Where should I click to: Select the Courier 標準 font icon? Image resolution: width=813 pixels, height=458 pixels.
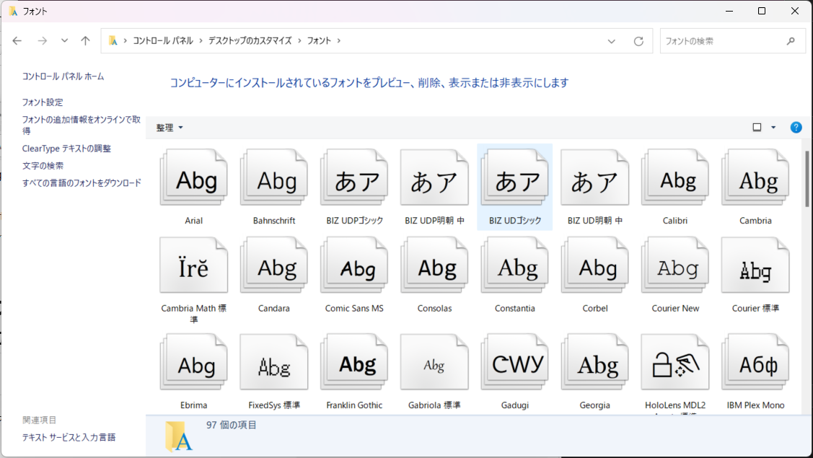pyautogui.click(x=755, y=265)
